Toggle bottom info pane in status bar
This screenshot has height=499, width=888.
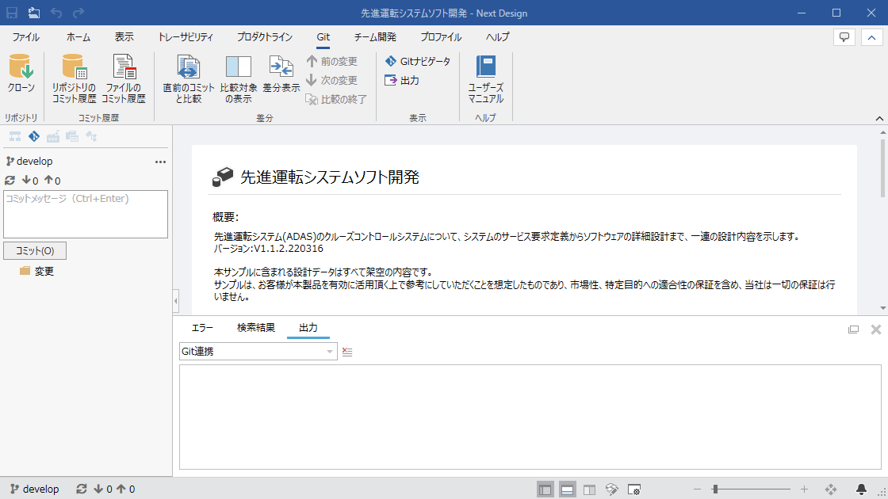(567, 489)
